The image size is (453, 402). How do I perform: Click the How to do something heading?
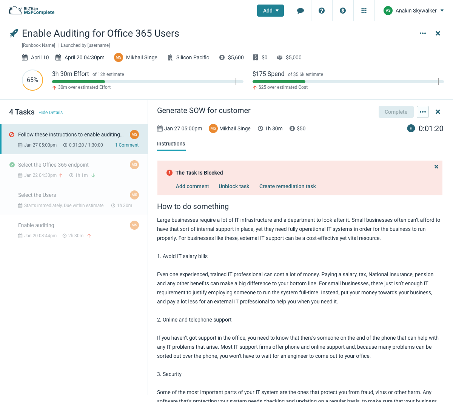193,206
